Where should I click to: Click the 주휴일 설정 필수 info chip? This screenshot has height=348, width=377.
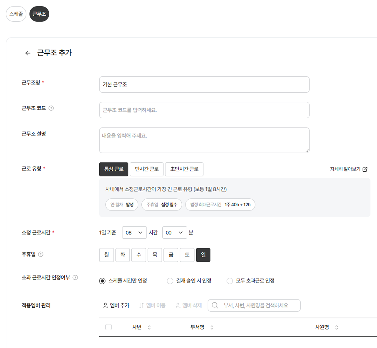(x=162, y=205)
